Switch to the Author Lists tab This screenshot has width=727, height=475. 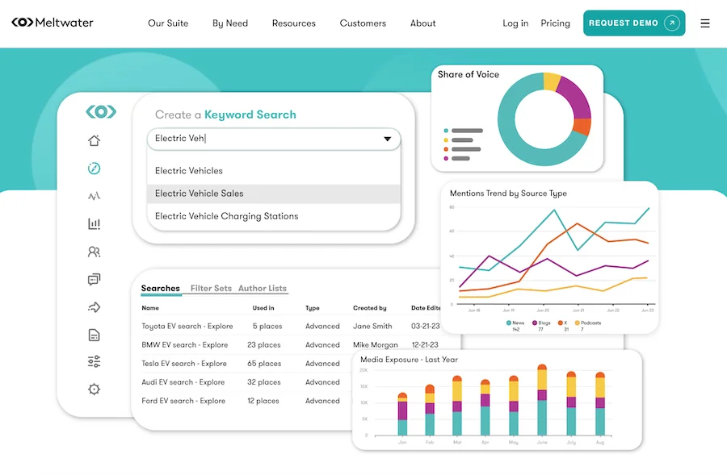(x=263, y=289)
